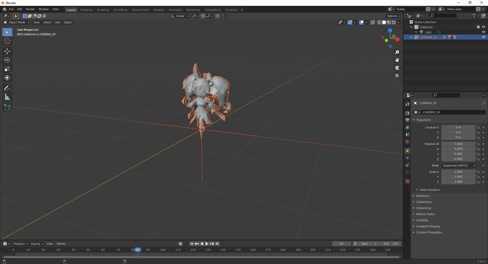Select the Annotate tool
This screenshot has width=488, height=264.
click(x=7, y=88)
